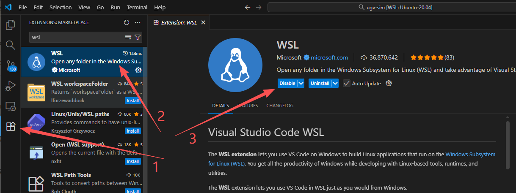The height and width of the screenshot is (193, 516).
Task: Switch to the DETAILS tab
Action: coord(221,106)
